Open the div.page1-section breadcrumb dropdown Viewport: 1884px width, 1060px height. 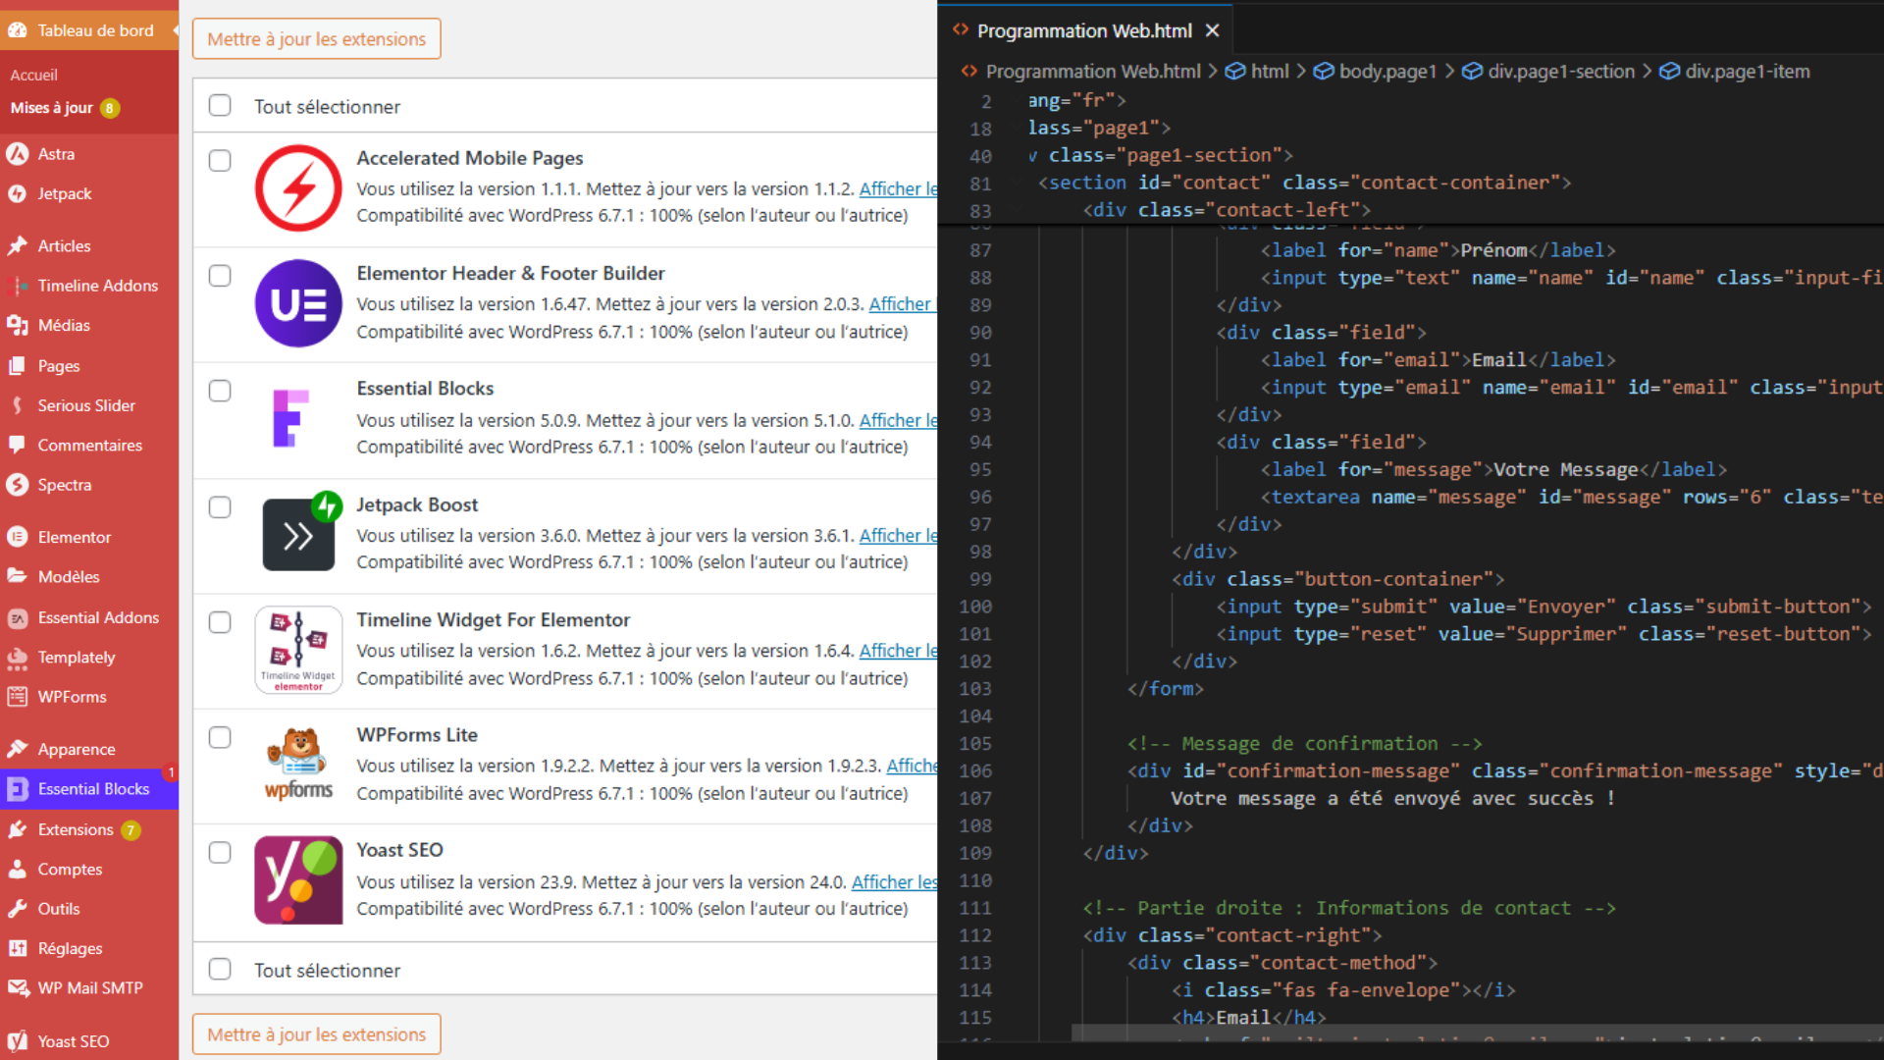(x=1560, y=71)
